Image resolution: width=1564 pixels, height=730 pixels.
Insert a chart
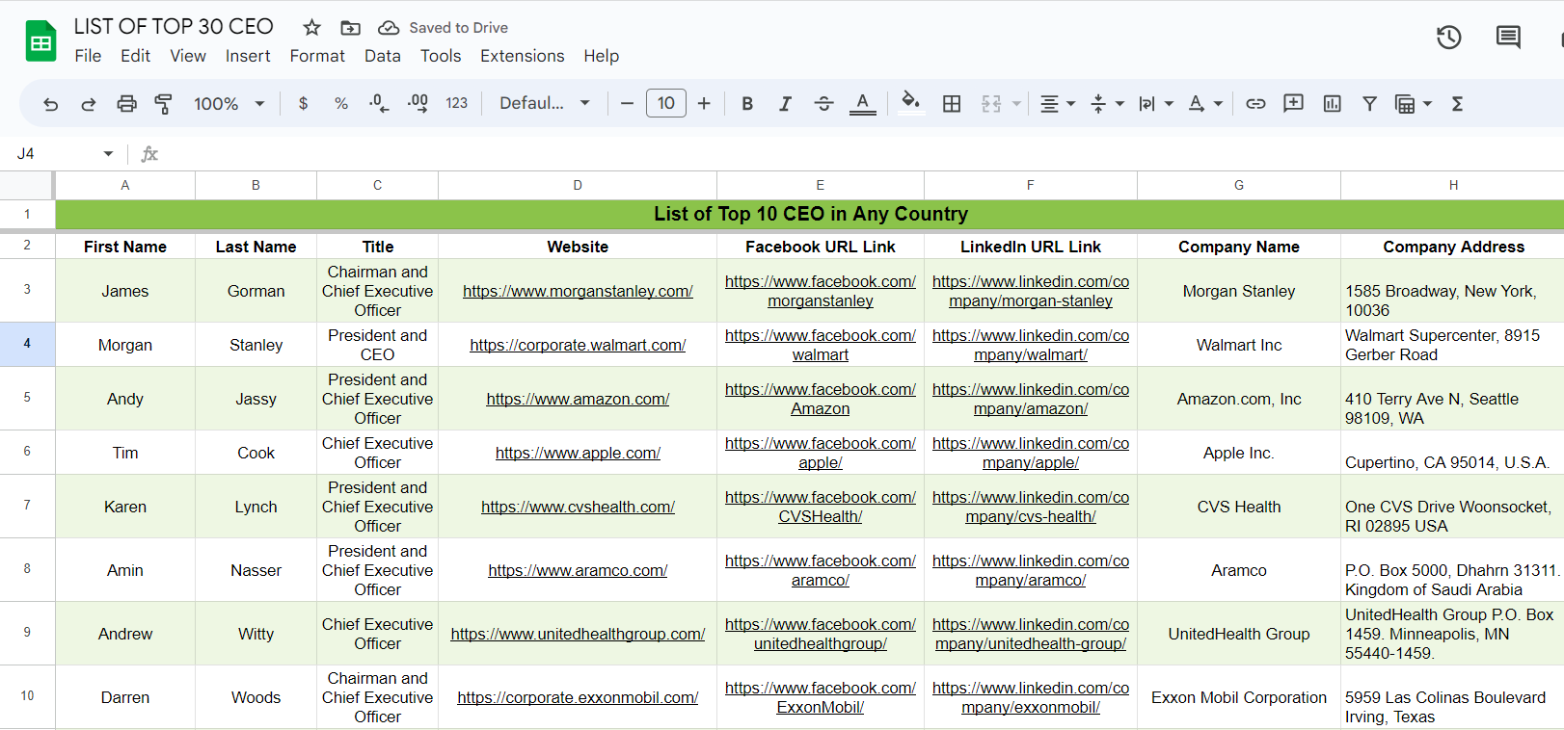pyautogui.click(x=1332, y=103)
